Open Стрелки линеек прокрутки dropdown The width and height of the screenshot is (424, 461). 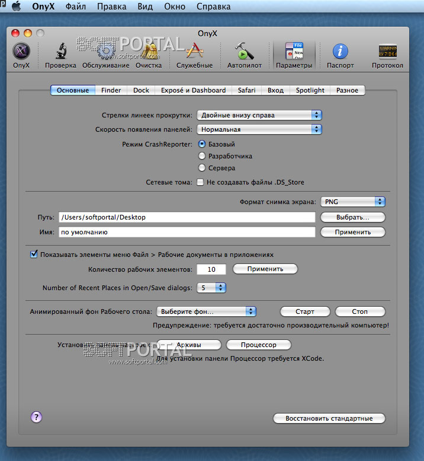pyautogui.click(x=259, y=115)
